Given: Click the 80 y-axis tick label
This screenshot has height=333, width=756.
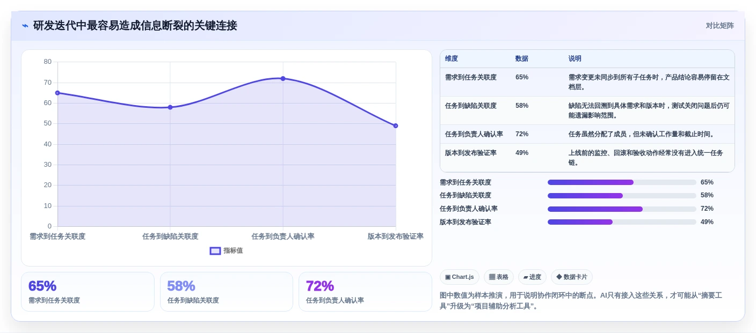Looking at the screenshot, I should click(x=48, y=62).
